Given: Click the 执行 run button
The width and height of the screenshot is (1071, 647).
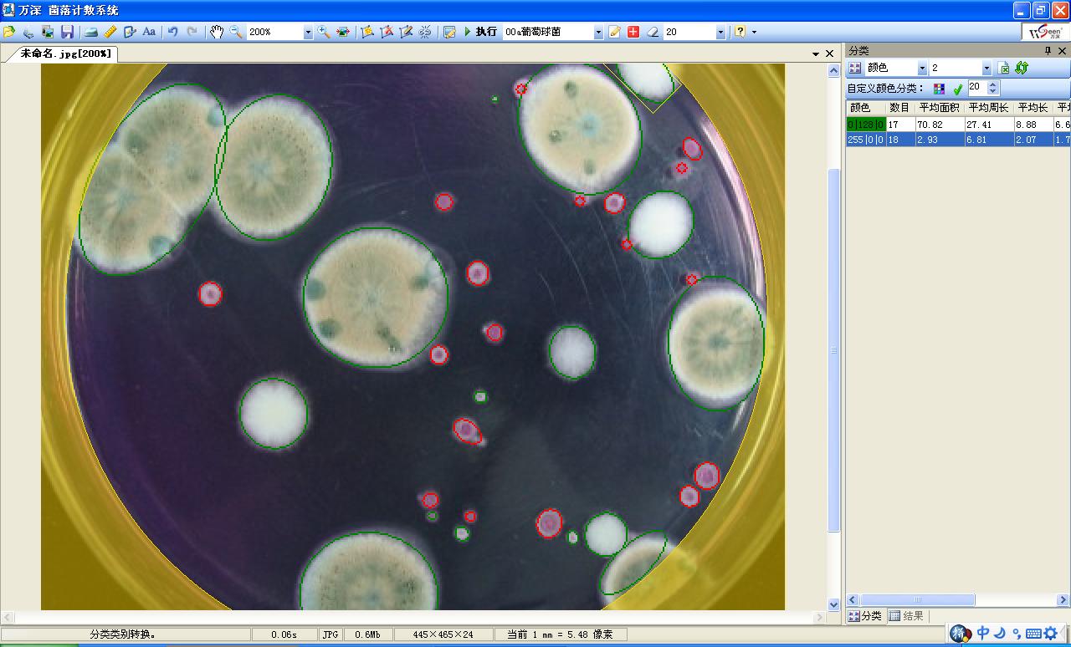Looking at the screenshot, I should (480, 32).
